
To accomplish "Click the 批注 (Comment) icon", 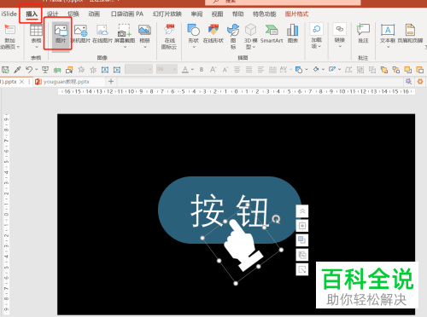I will pyautogui.click(x=363, y=30).
